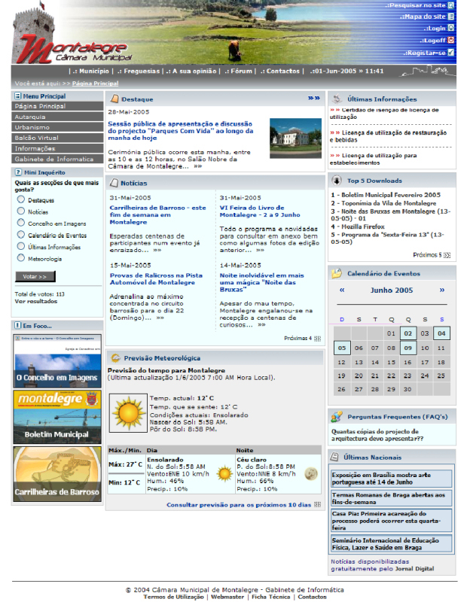Open Informações in left menu
The image size is (467, 602).
point(57,148)
